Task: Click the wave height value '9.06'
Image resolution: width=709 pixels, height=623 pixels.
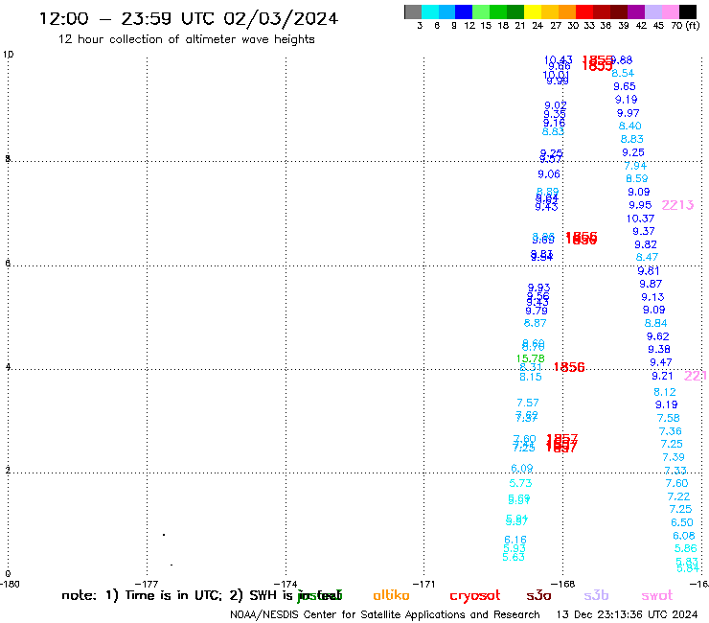Action: (549, 174)
